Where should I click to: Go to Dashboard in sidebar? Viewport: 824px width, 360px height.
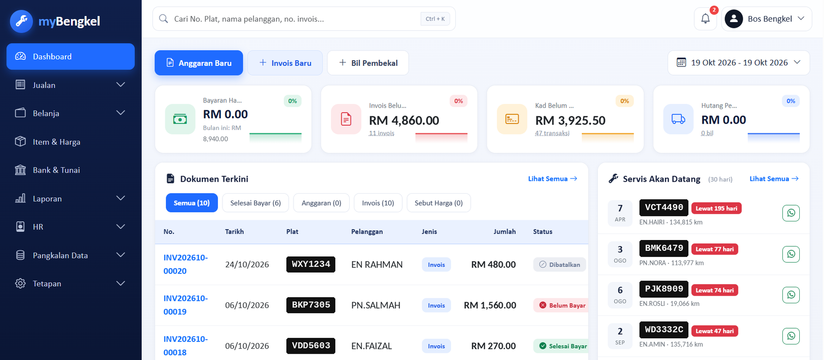71,57
